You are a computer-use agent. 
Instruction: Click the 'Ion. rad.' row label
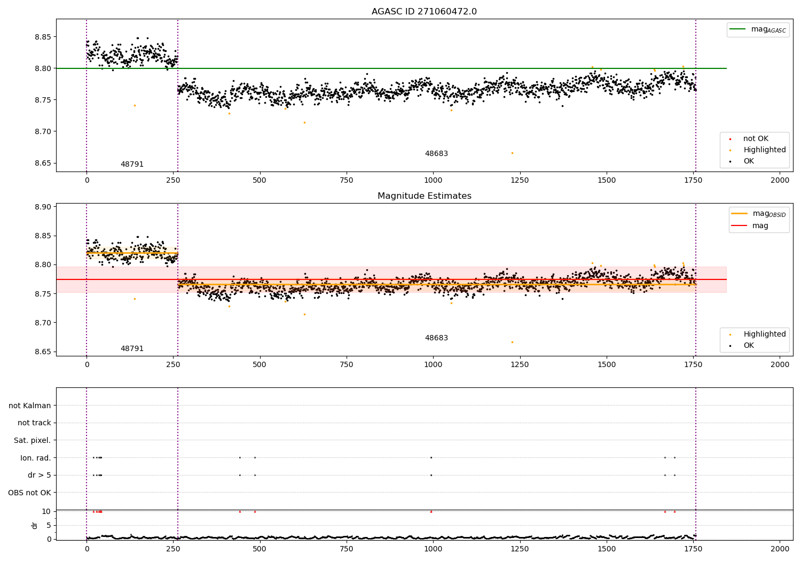point(36,458)
